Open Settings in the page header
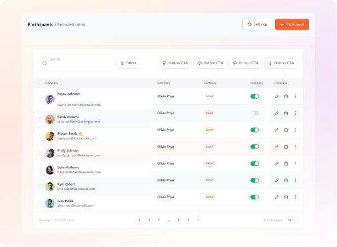337x247 pixels. [257, 24]
